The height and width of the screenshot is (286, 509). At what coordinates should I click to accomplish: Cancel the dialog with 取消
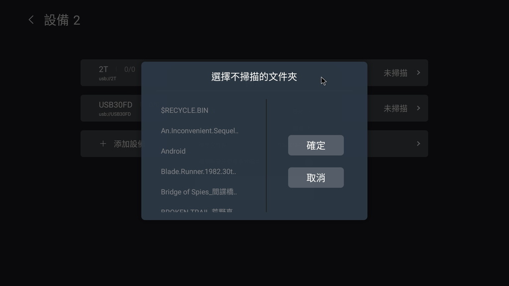click(316, 177)
